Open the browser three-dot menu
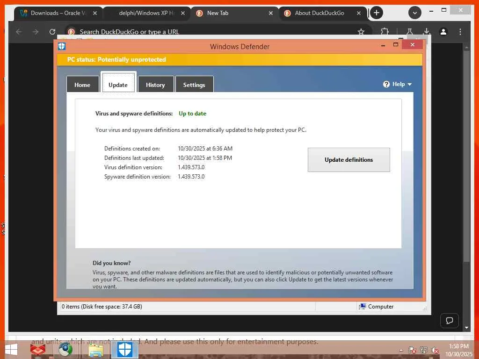479x359 pixels. pyautogui.click(x=460, y=32)
